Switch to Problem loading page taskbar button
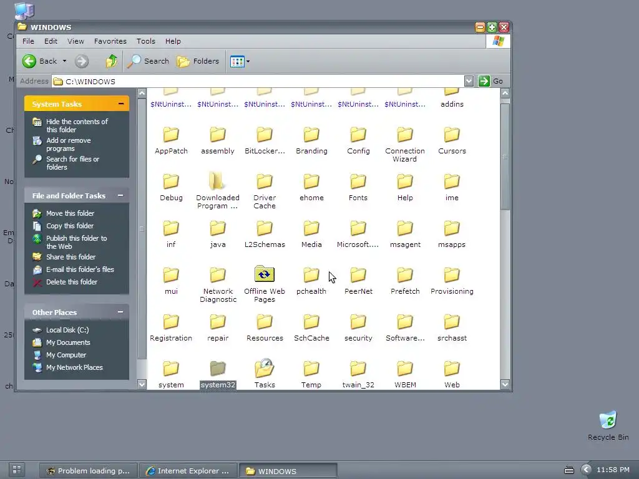 point(89,471)
